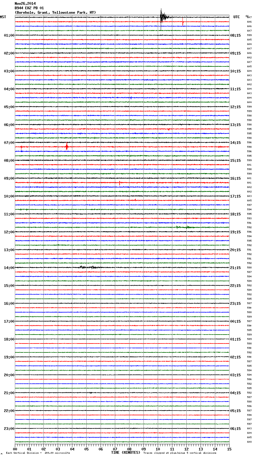The width and height of the screenshot is (253, 457).
Task: Click the 16:15 UTC time label
Action: pos(235,178)
